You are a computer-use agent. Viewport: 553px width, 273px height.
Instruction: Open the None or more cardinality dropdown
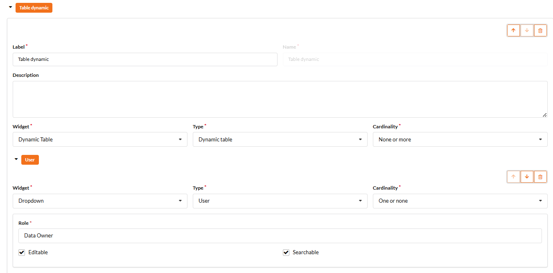point(460,139)
